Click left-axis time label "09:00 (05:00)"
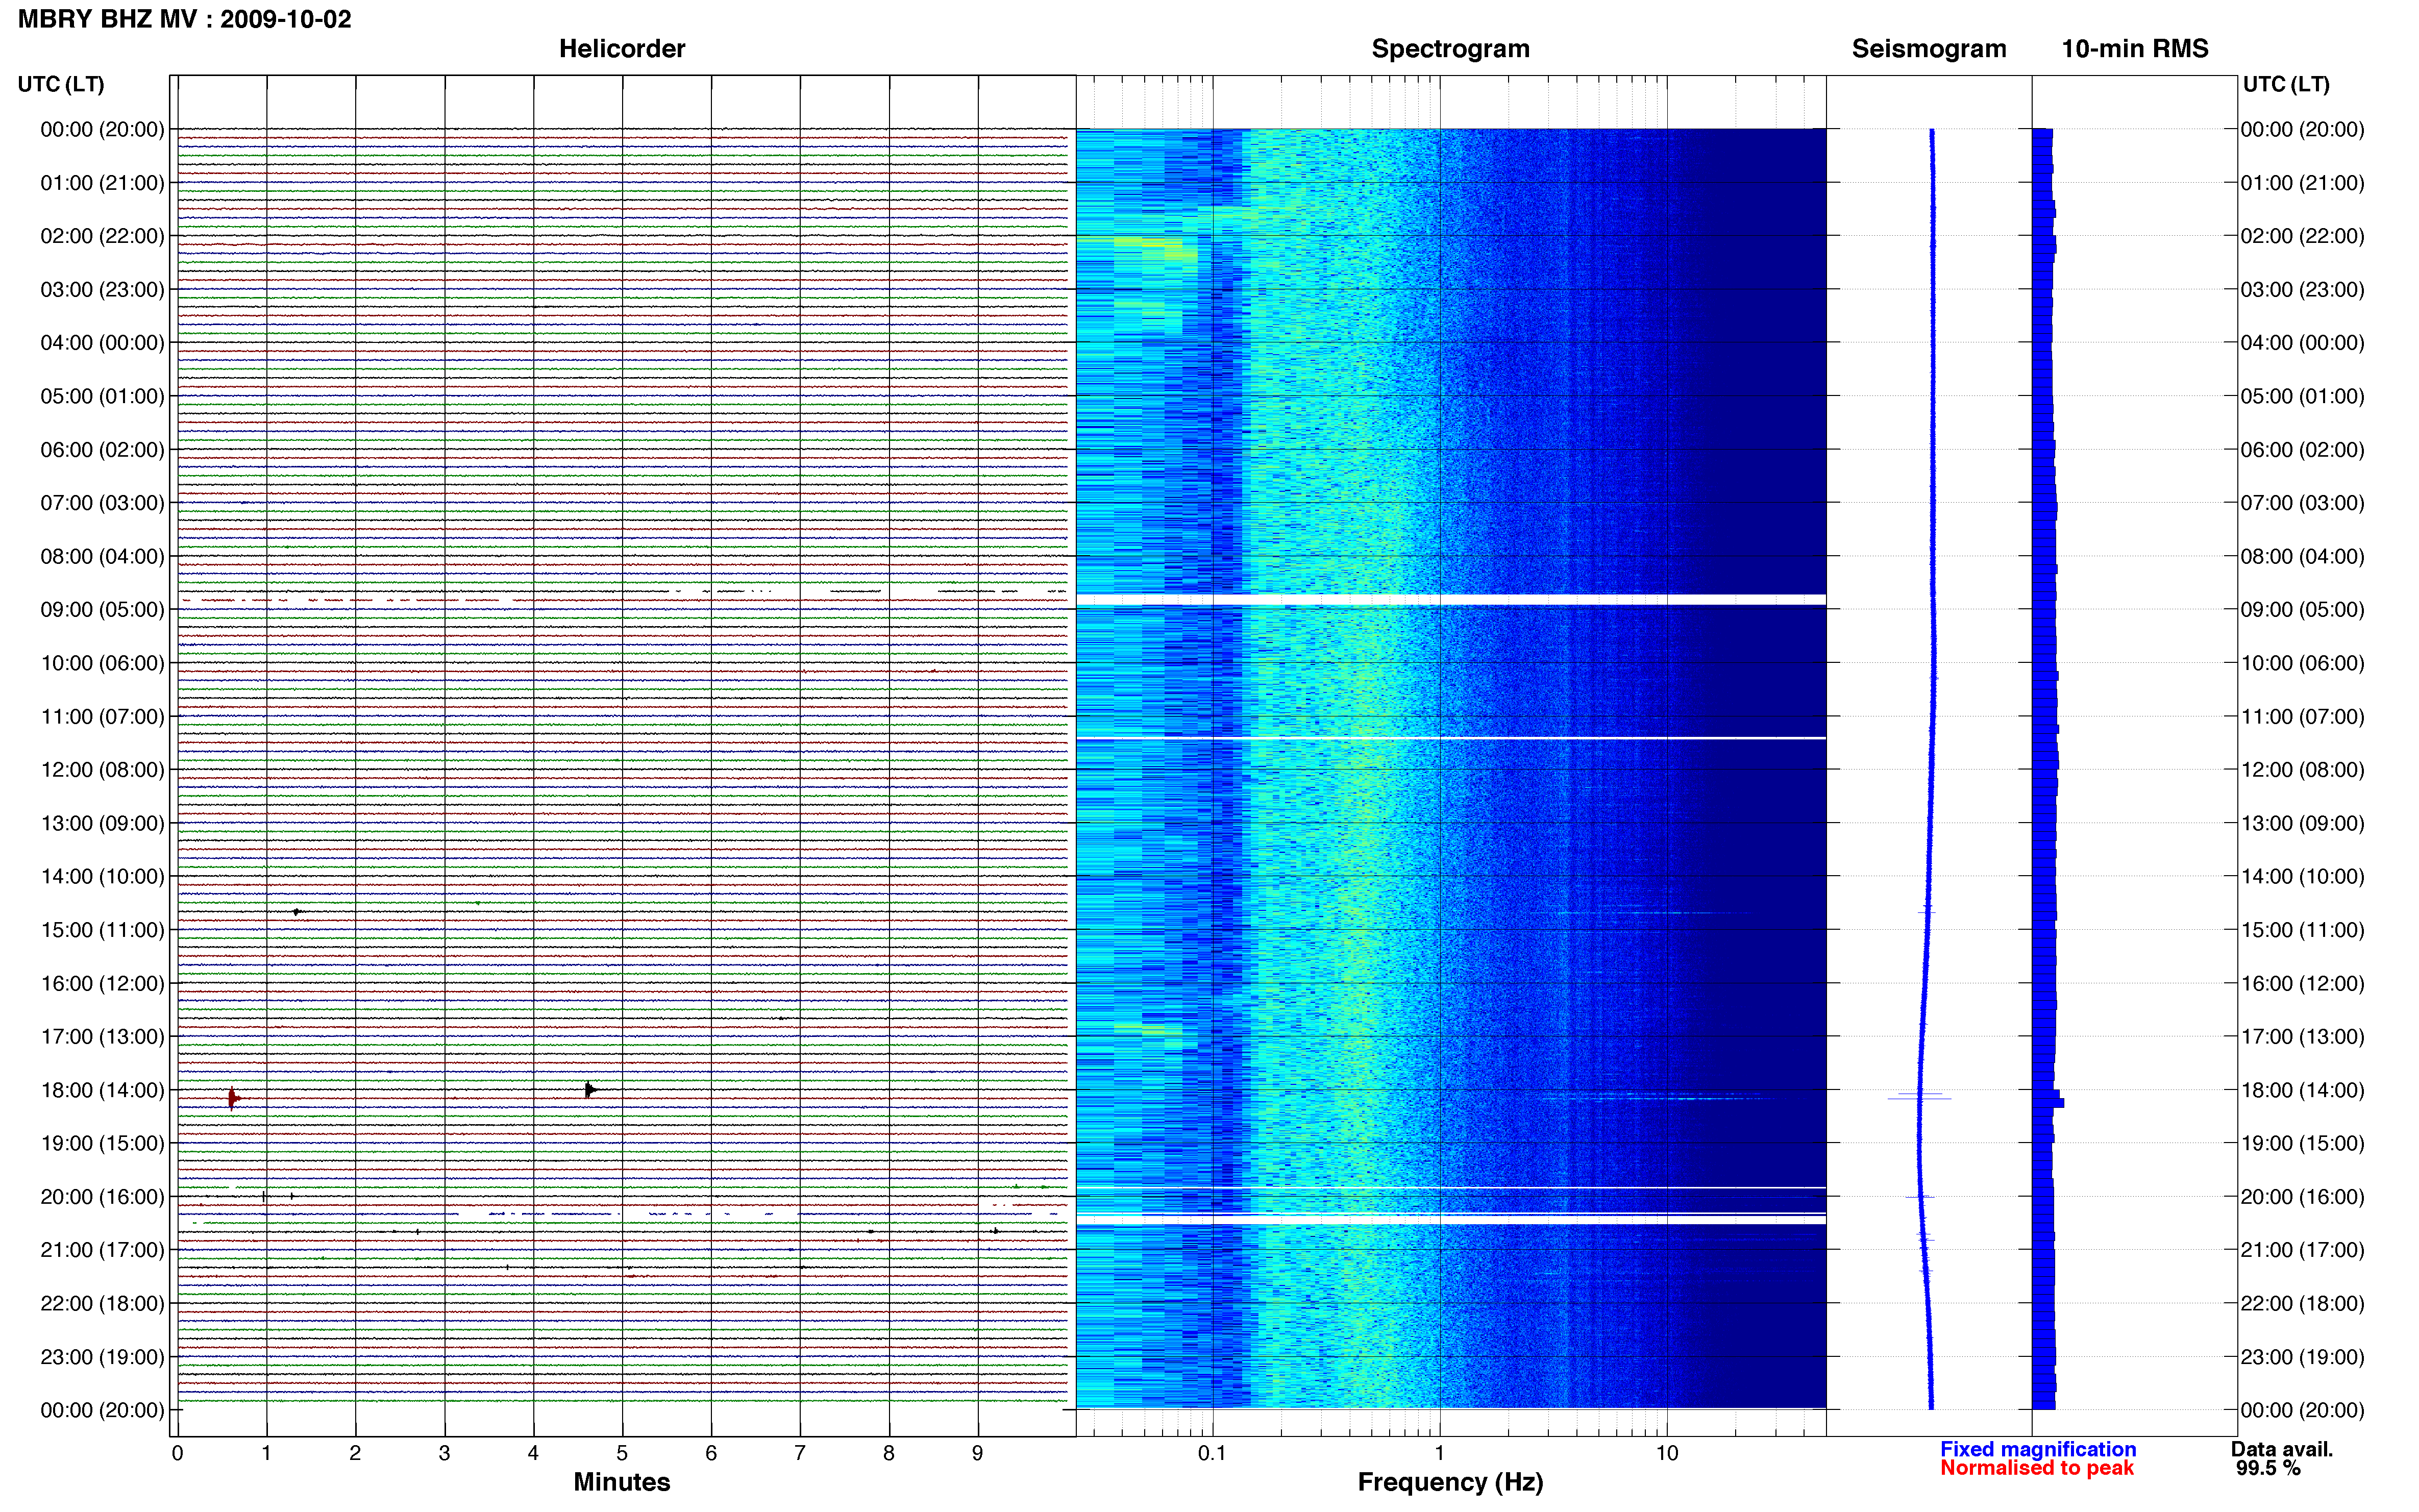The width and height of the screenshot is (2419, 1512). coord(102,610)
